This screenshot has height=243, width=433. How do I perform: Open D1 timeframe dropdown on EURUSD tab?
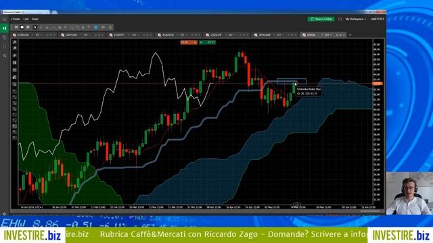[x=39, y=35]
